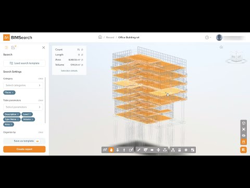
Task: Open the user profile avatar
Action: click(x=219, y=38)
